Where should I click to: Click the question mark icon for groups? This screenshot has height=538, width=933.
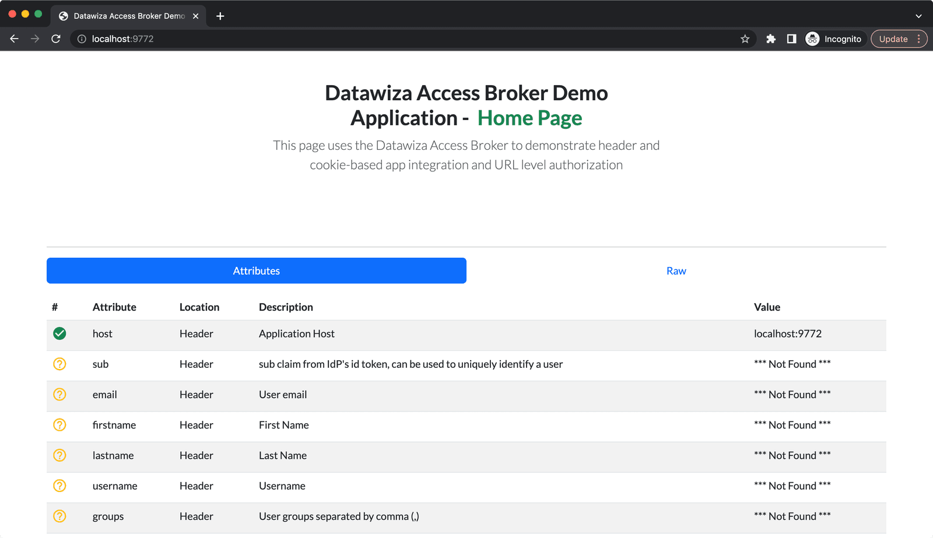pyautogui.click(x=59, y=516)
